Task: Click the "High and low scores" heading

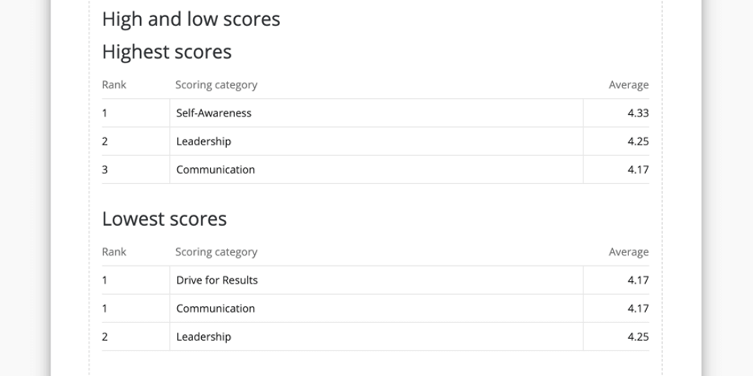Action: click(x=191, y=19)
